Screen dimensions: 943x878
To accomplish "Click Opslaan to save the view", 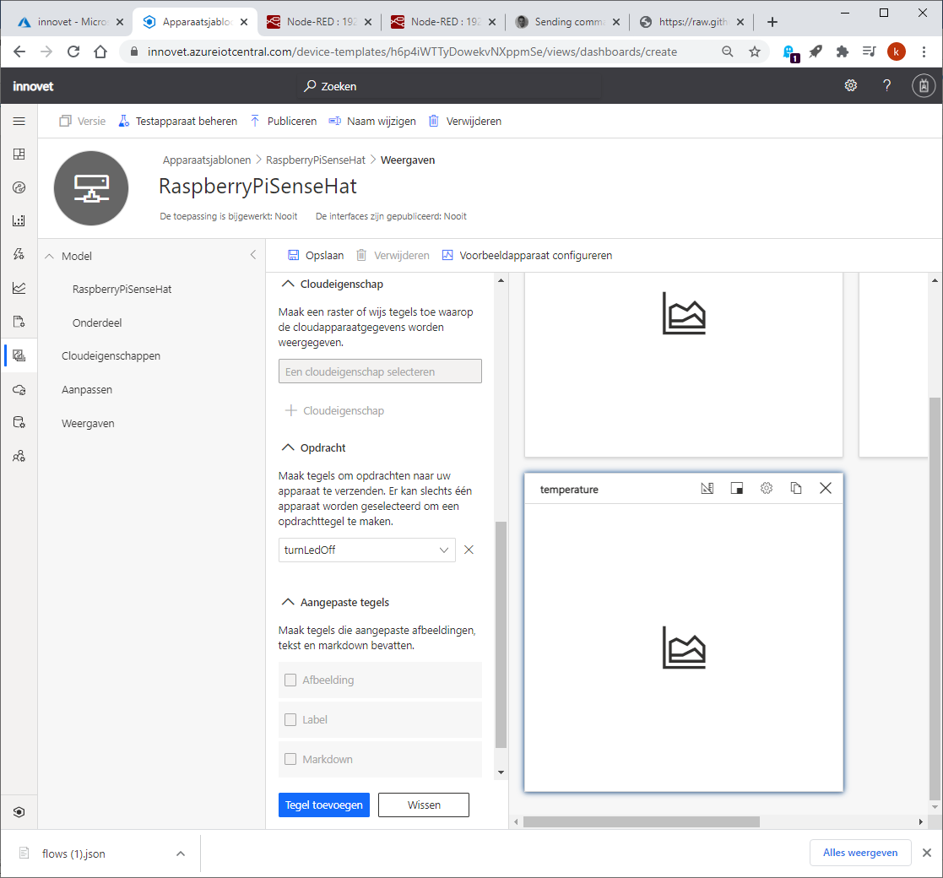I will coord(316,256).
